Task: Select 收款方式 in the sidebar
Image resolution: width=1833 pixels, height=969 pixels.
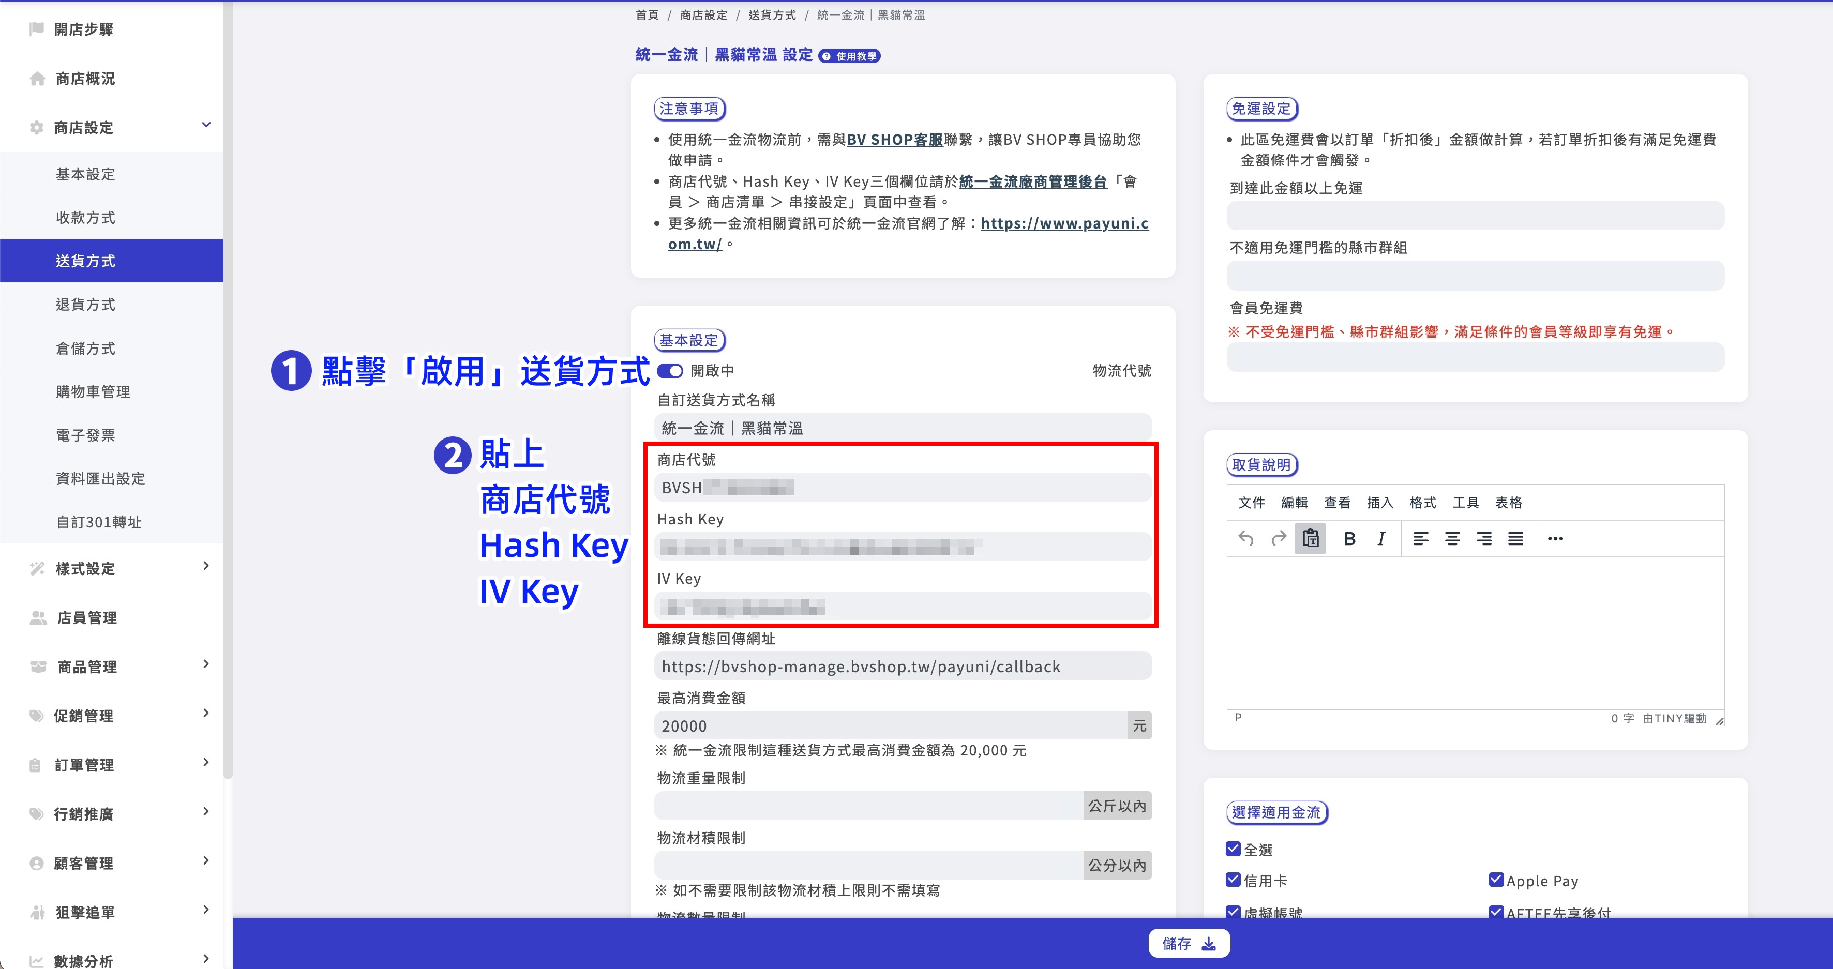Action: [x=85, y=218]
